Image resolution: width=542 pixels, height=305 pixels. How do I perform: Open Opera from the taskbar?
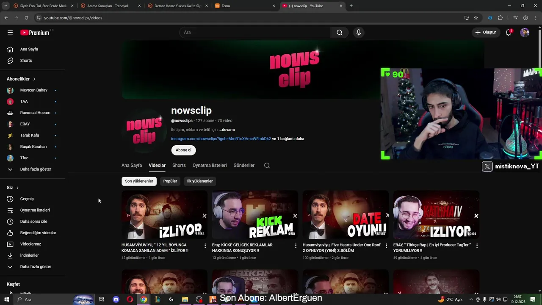[x=130, y=299]
